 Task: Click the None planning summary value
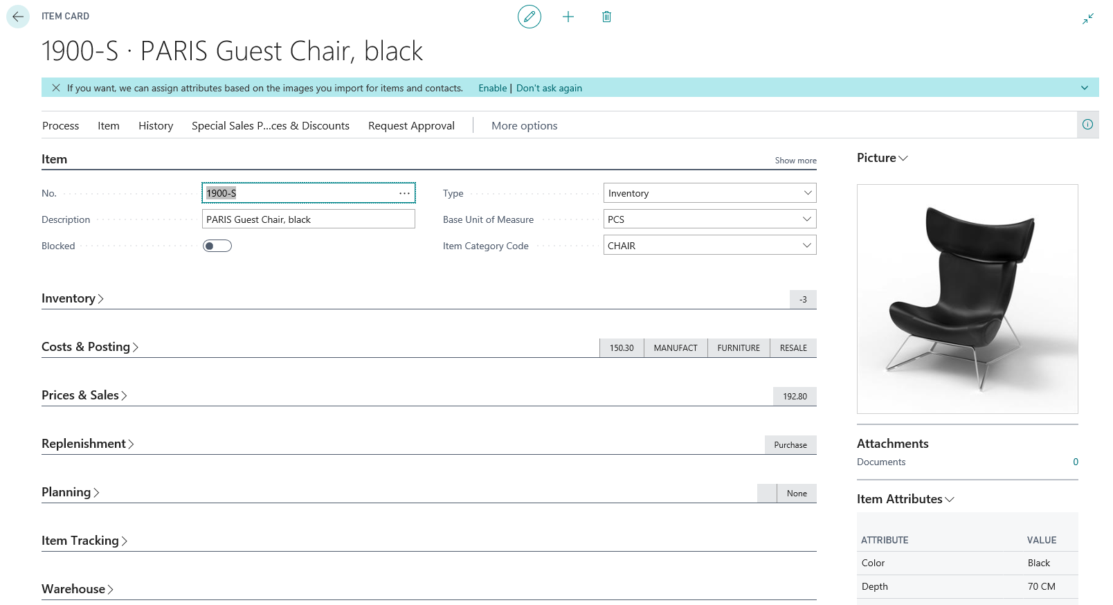(x=797, y=494)
